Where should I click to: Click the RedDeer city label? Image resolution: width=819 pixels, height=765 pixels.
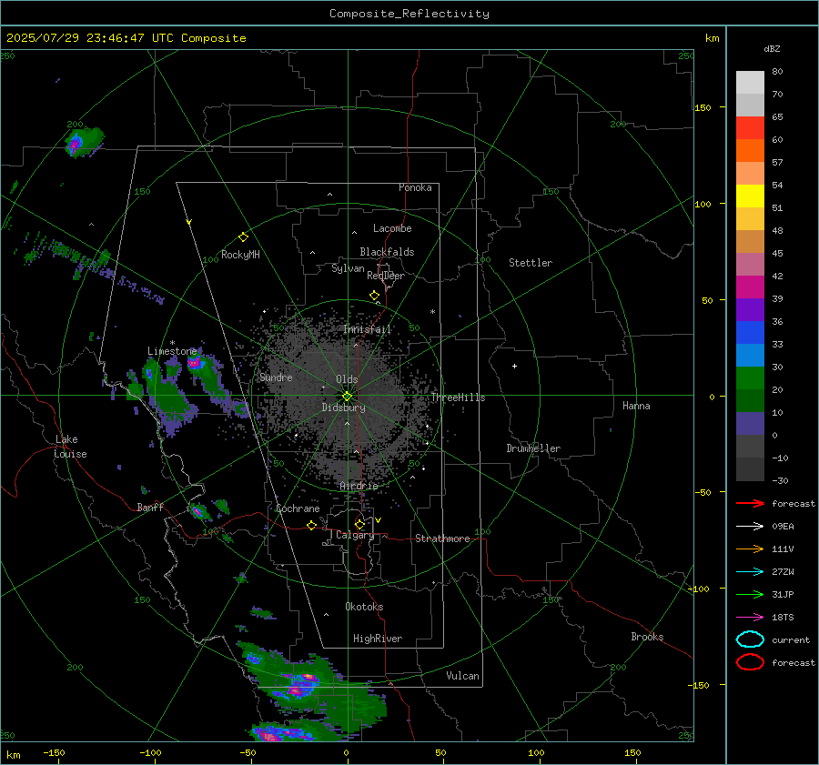pos(386,276)
